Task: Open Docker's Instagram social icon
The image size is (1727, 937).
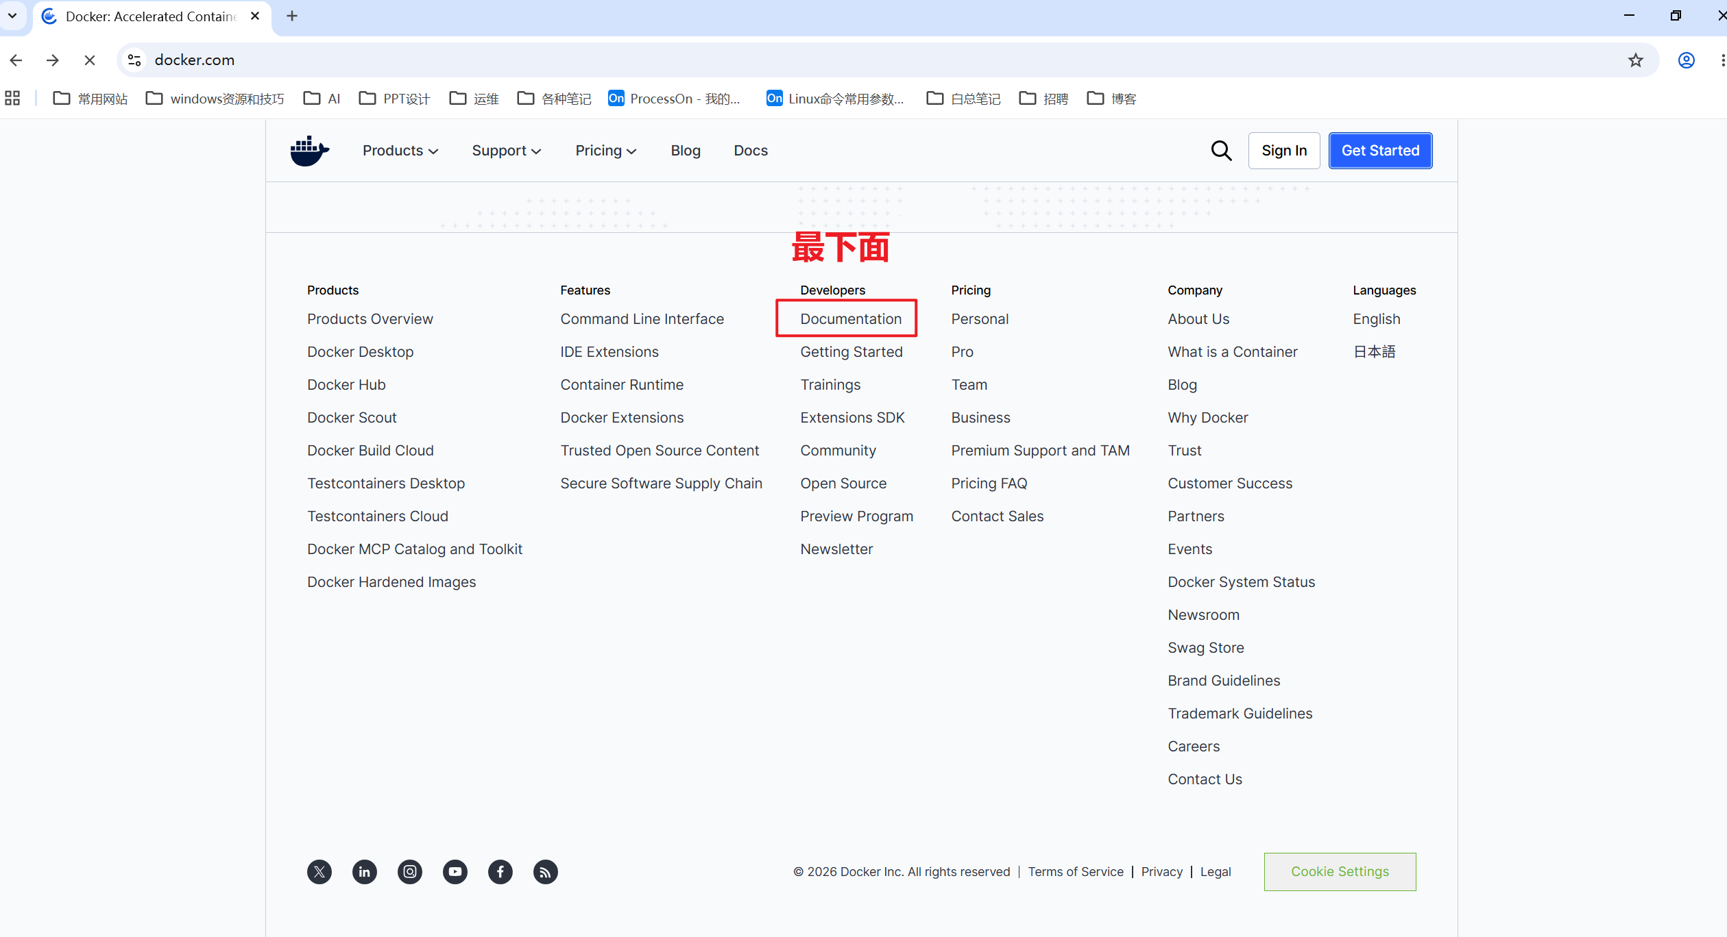Action: coord(410,872)
